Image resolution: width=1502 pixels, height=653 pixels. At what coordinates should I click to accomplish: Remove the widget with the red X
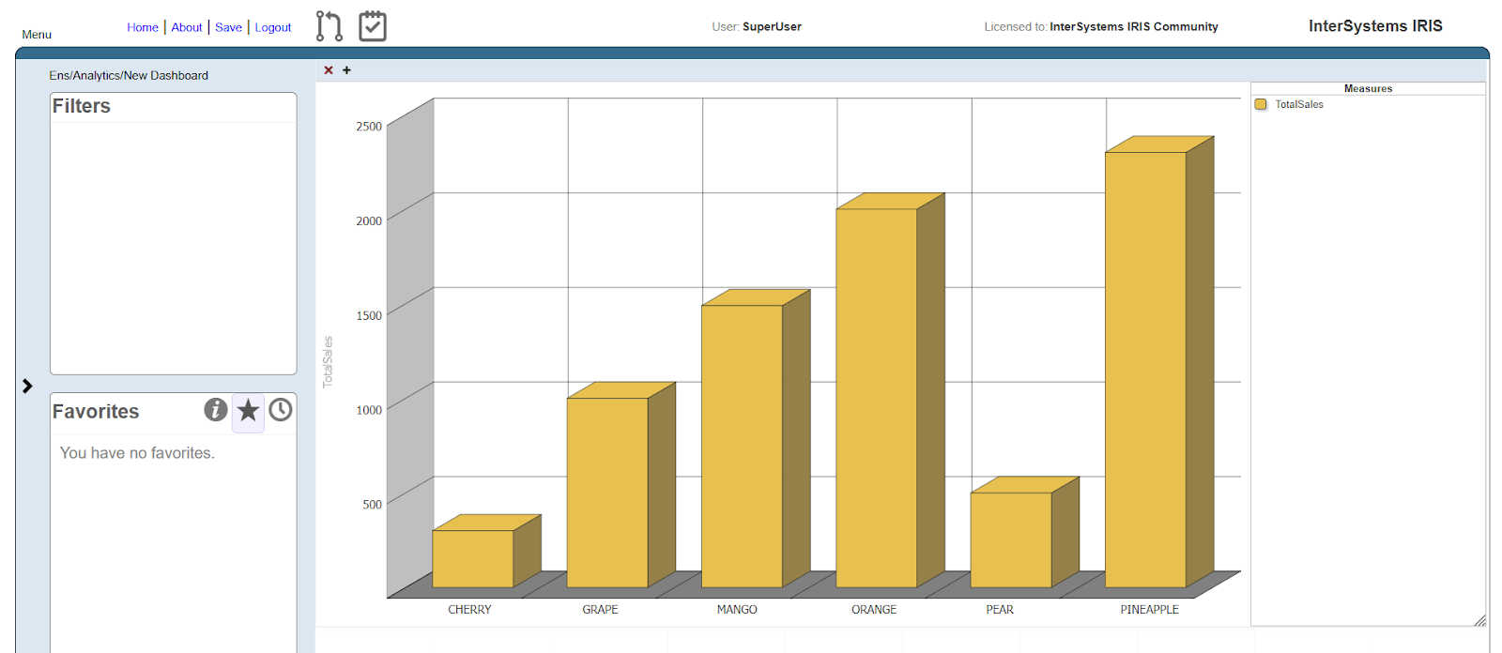[329, 70]
